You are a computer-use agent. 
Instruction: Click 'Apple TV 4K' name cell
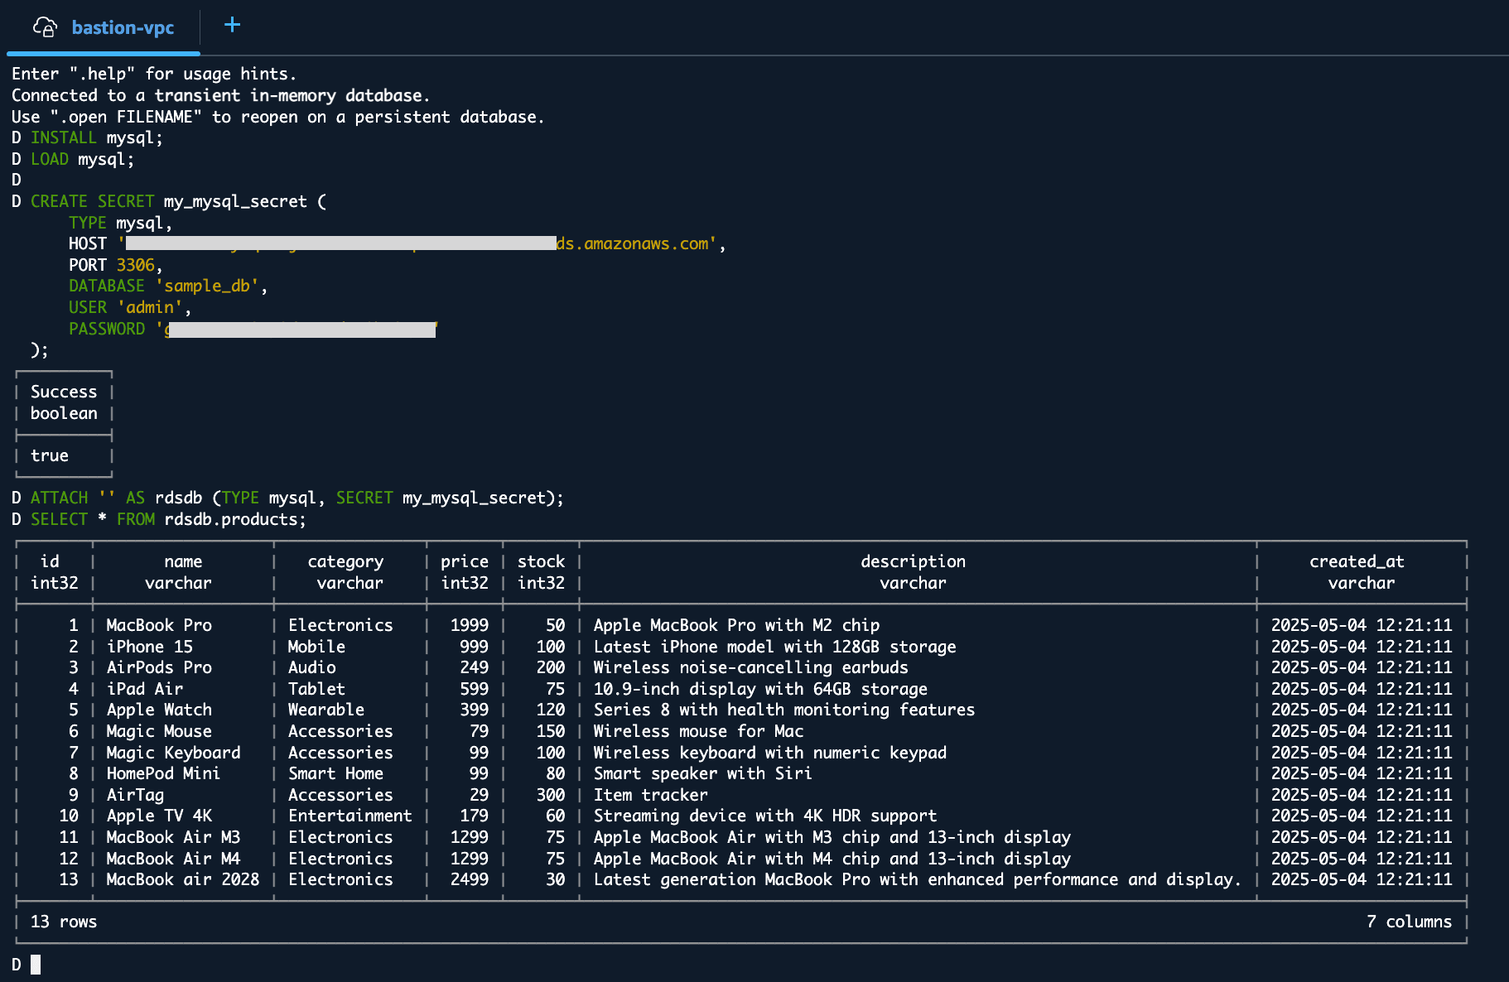coord(159,816)
